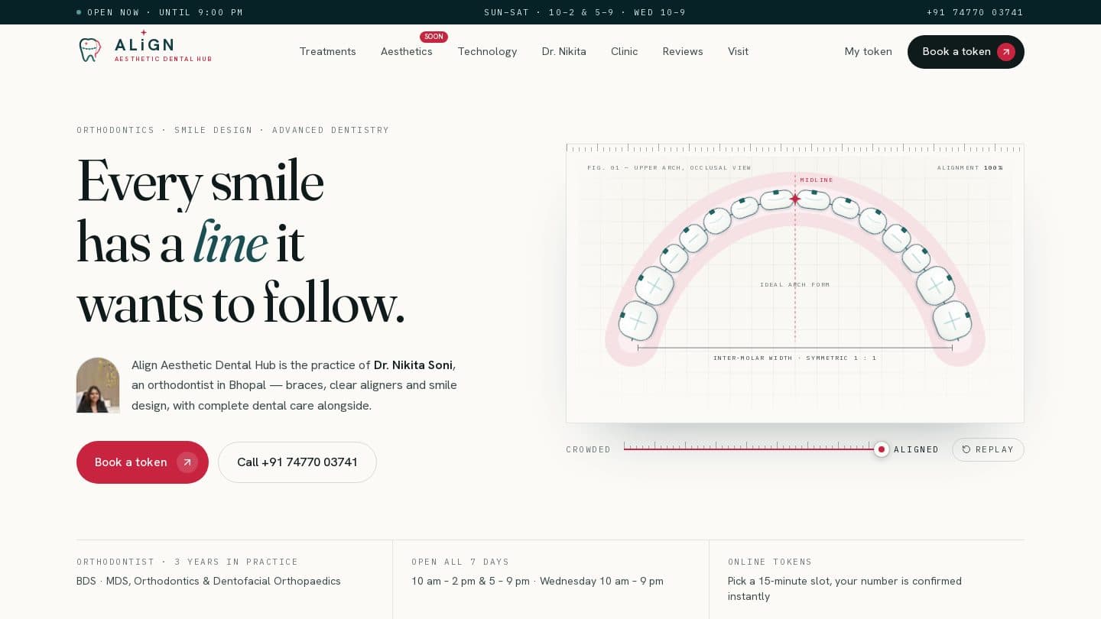Click the "OPEN ALL 7 DAYS" heading

tap(460, 562)
